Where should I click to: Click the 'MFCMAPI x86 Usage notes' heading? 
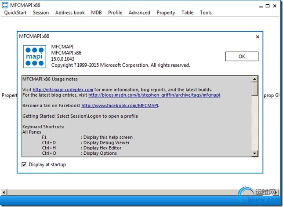(50, 79)
